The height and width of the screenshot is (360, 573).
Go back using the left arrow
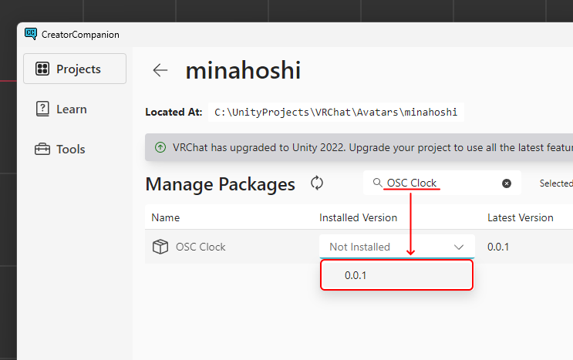(x=160, y=71)
